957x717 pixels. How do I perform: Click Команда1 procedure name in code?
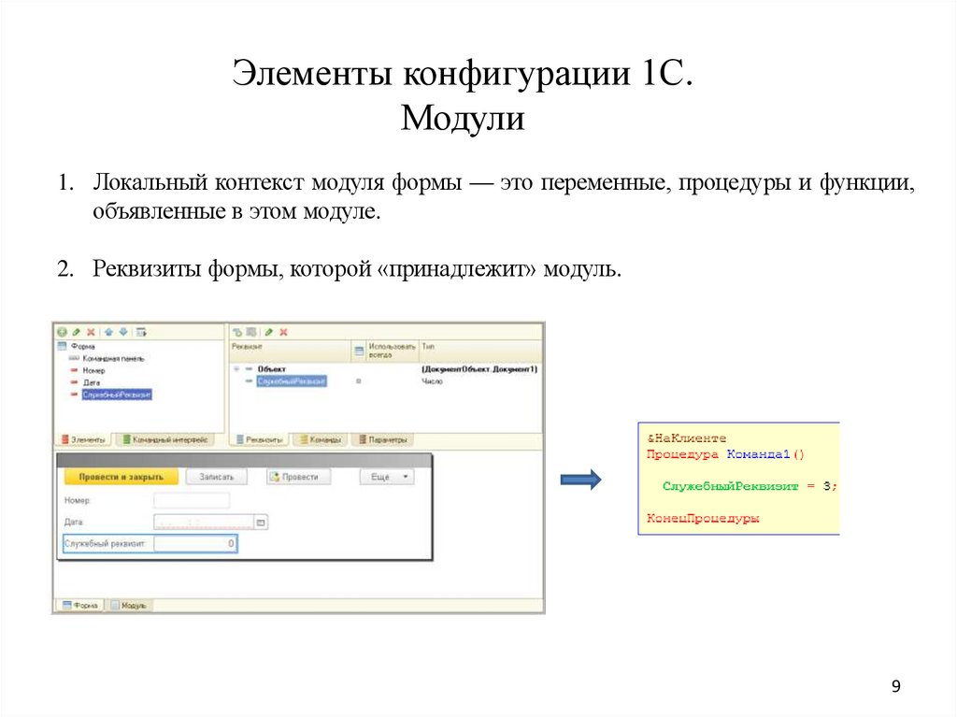coord(758,453)
